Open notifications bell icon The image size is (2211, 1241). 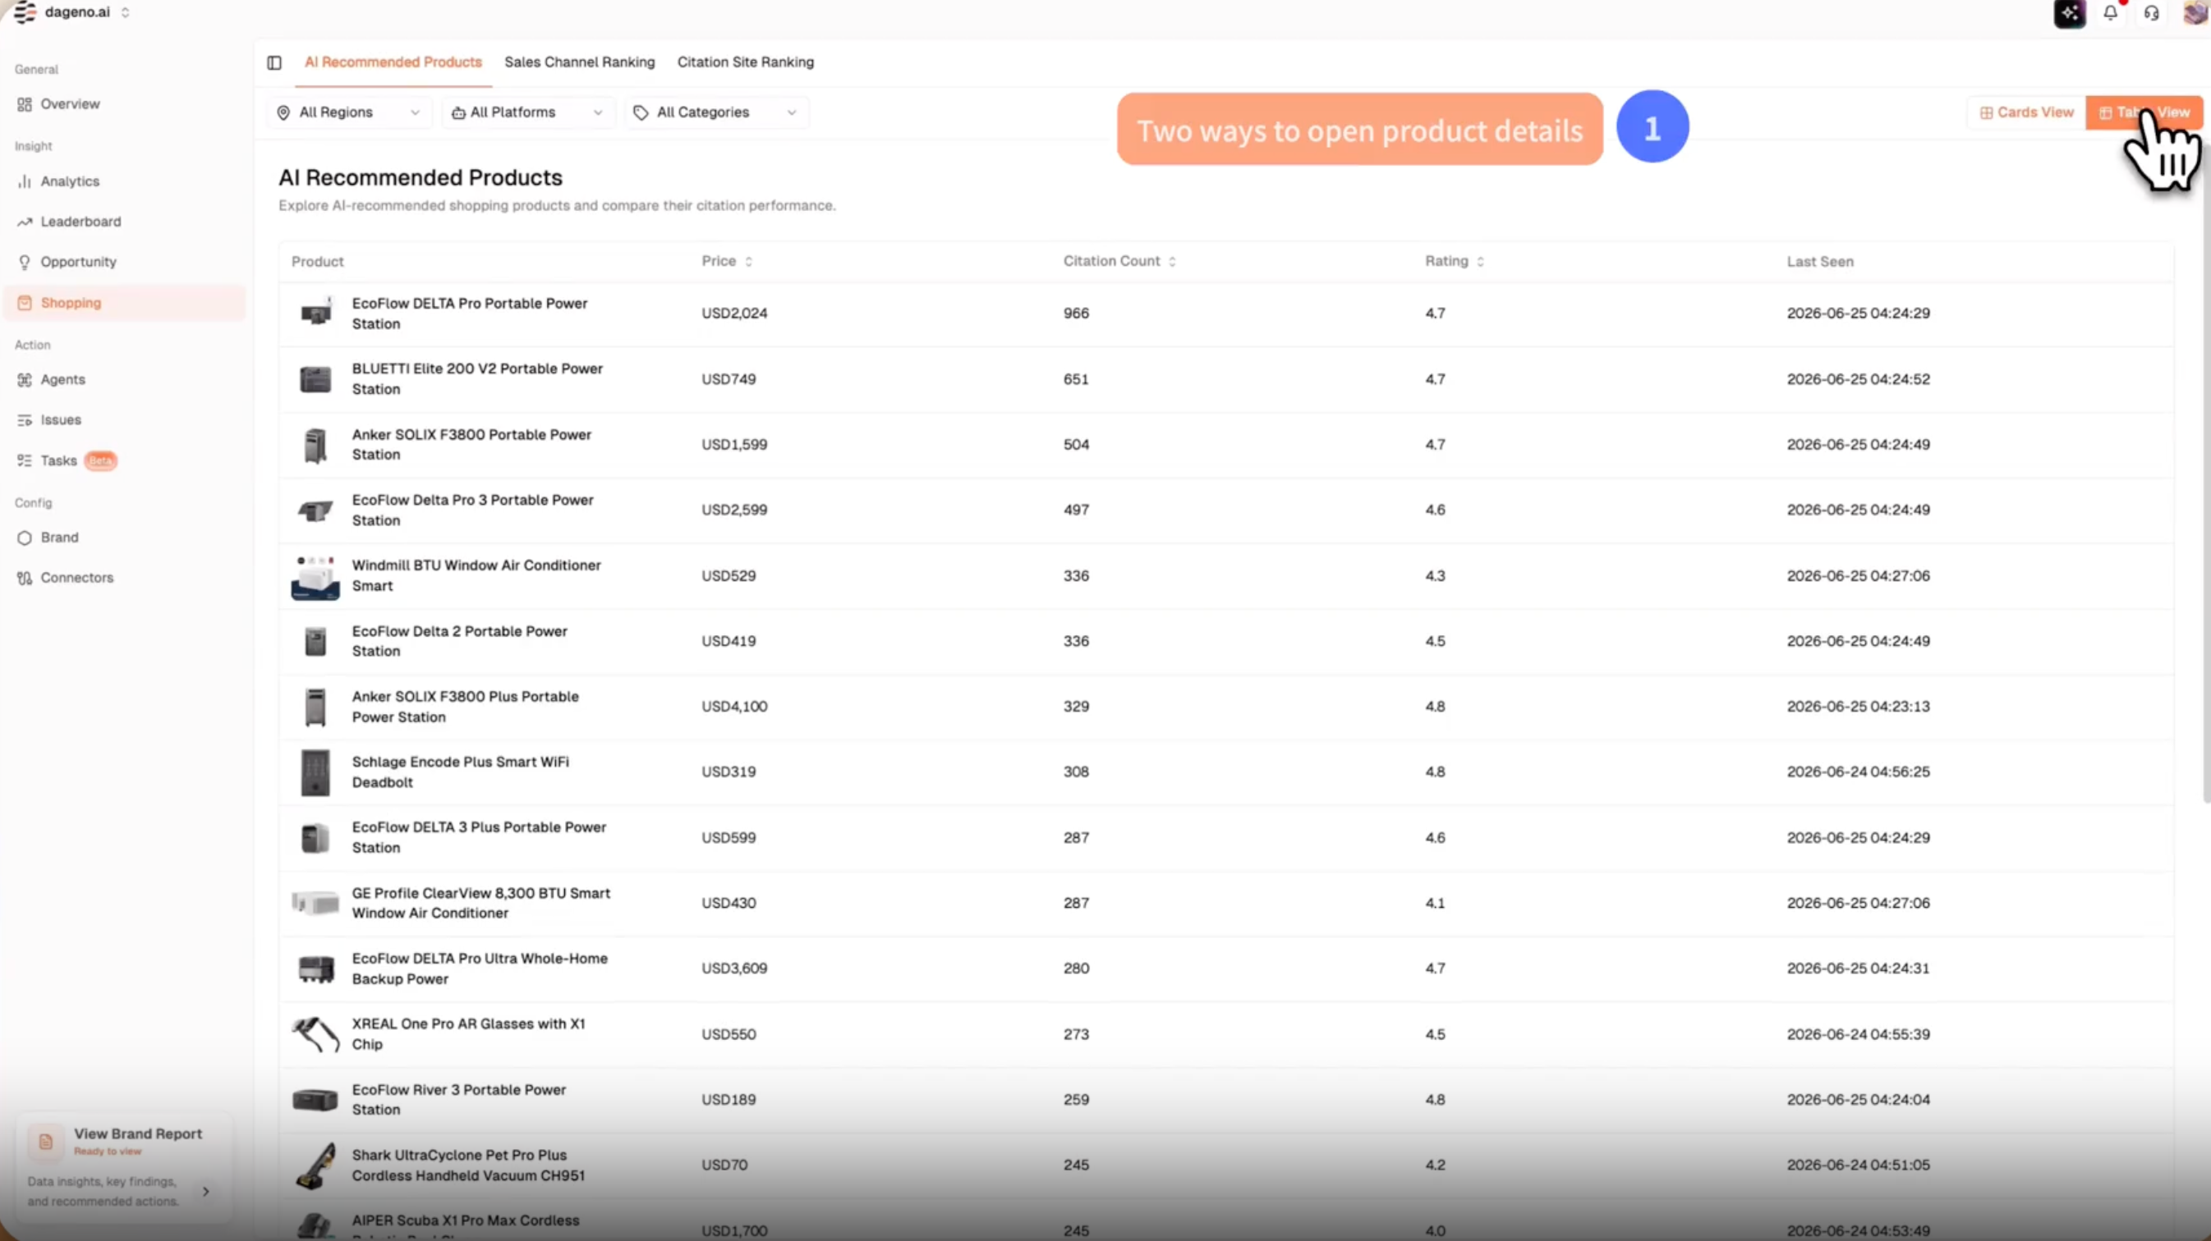(x=2111, y=13)
